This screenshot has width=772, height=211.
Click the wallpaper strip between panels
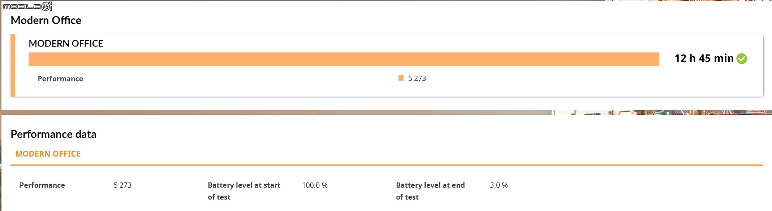[x=386, y=112]
